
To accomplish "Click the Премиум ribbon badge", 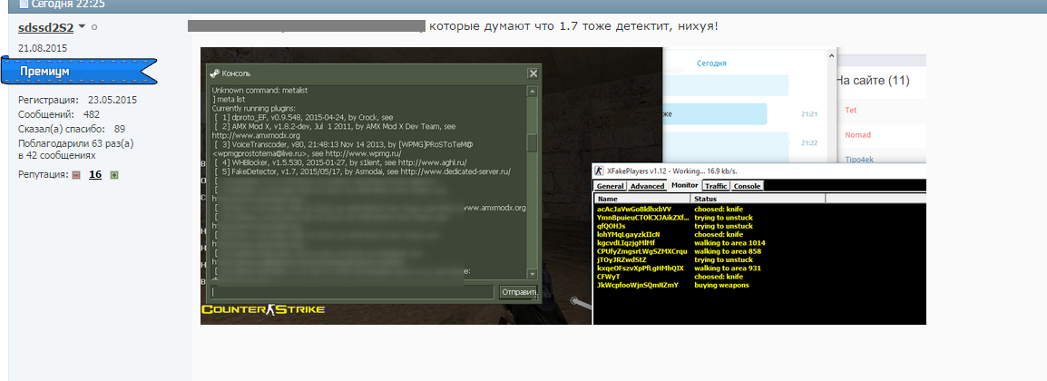I will (x=79, y=72).
